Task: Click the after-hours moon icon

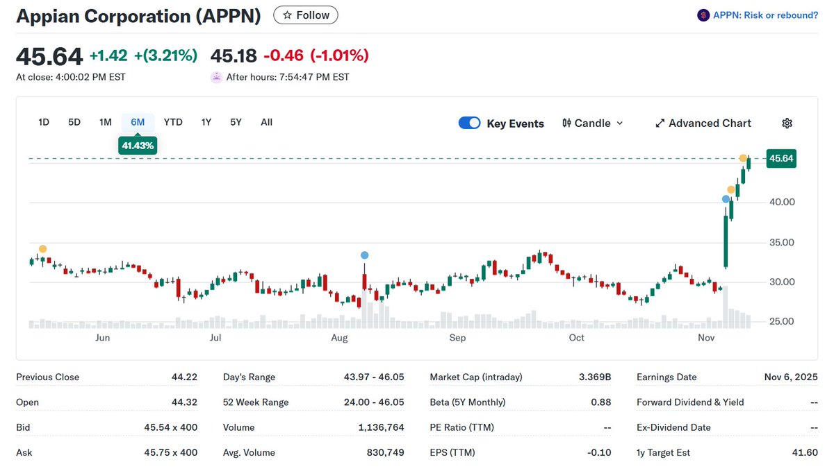Action: (x=217, y=77)
